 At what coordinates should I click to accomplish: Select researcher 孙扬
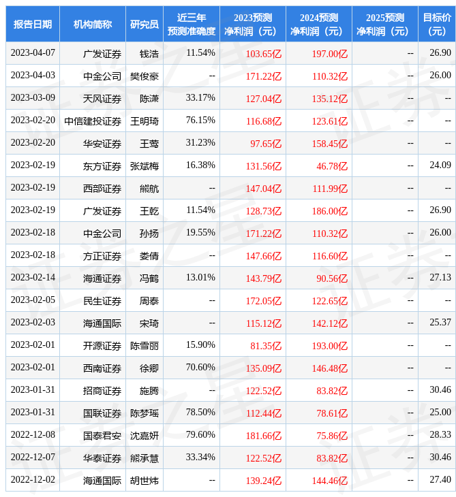pos(149,234)
